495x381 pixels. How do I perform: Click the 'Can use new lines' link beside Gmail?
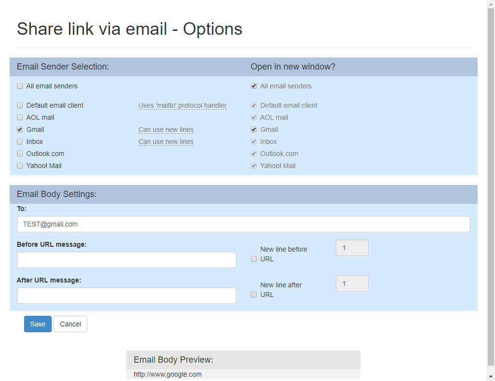pos(166,129)
